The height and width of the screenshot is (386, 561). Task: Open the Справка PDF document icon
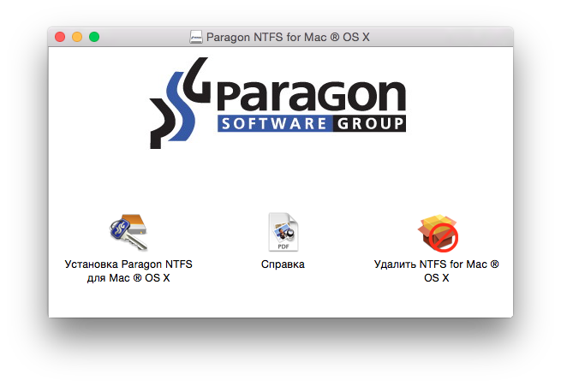(283, 232)
